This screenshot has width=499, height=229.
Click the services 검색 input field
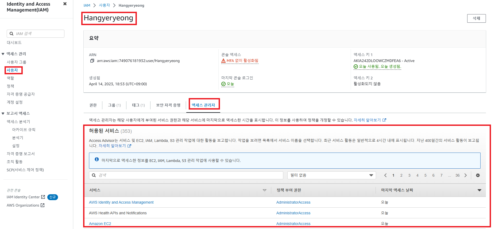click(186, 175)
